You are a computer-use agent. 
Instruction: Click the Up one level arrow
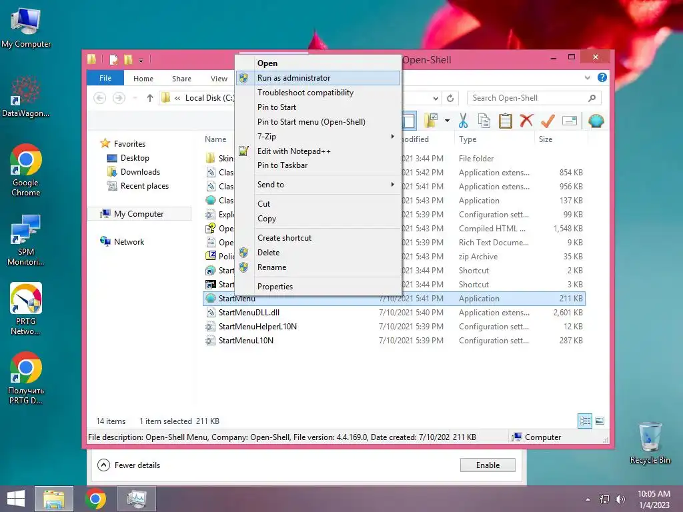(x=150, y=98)
